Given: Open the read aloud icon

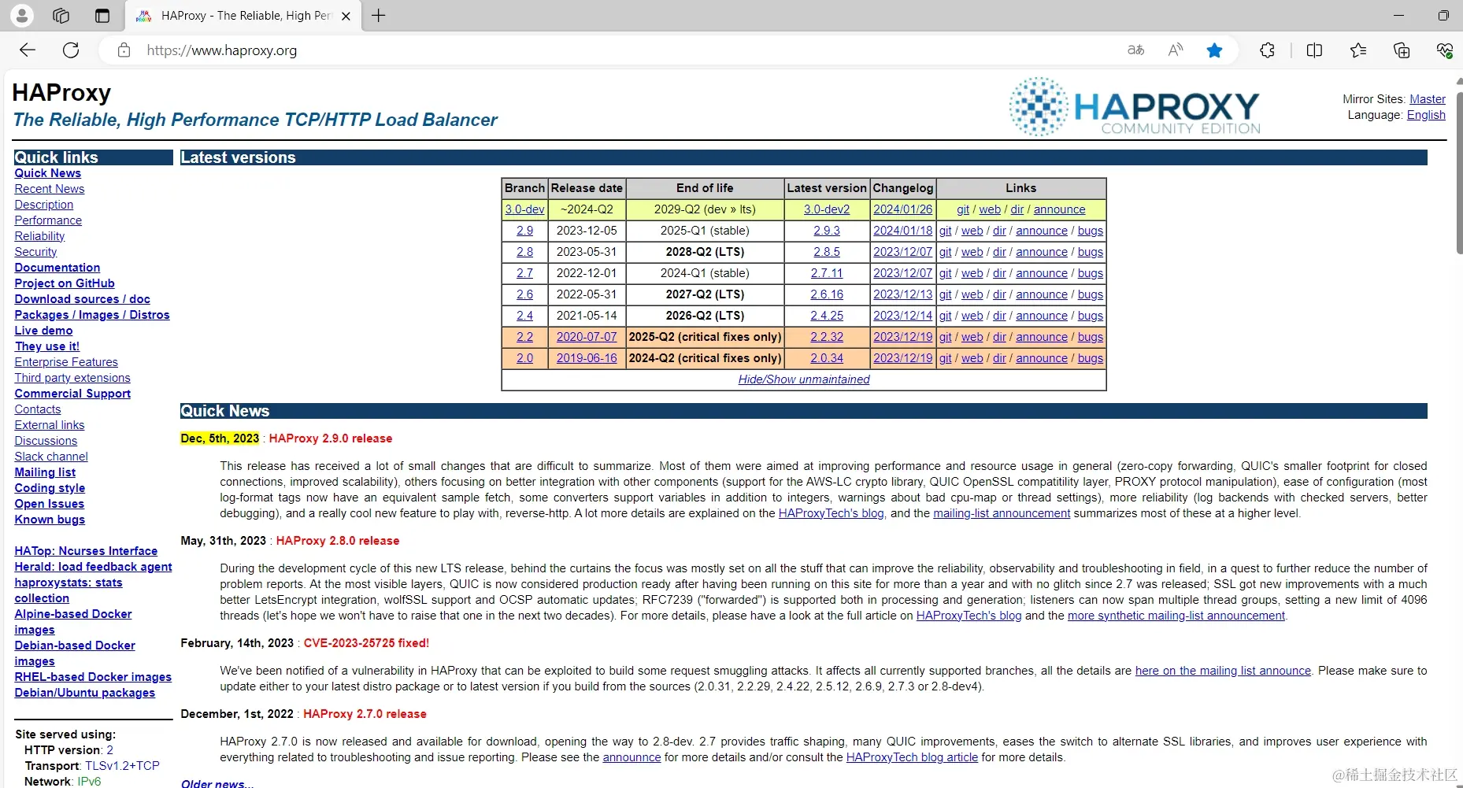Looking at the screenshot, I should coord(1176,50).
